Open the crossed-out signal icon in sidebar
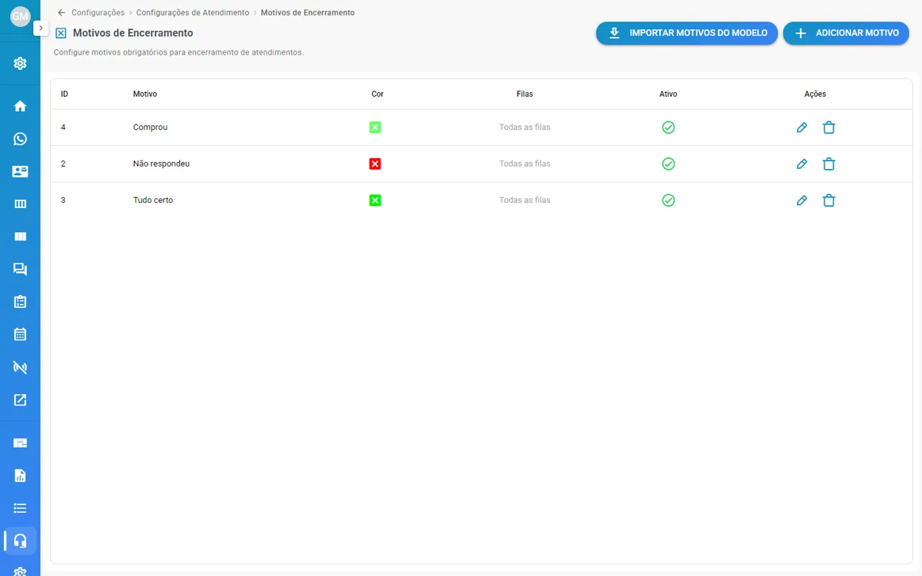922x576 pixels. click(x=20, y=367)
